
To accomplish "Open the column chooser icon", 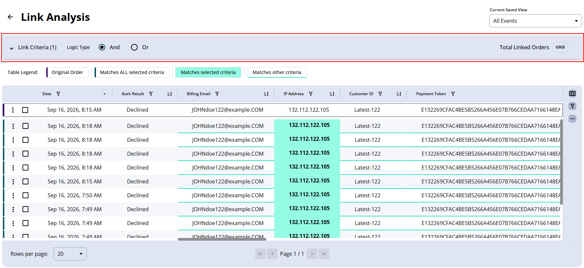I will pos(572,94).
